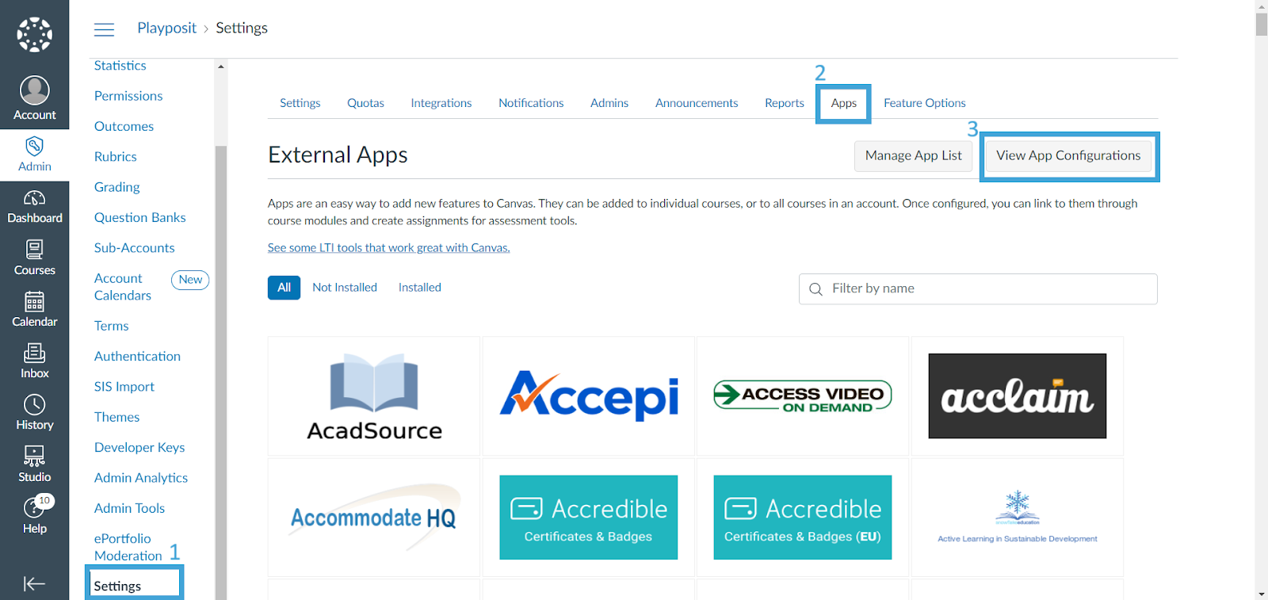Open Admin Analytics in the account menu
1268x600 pixels.
click(141, 478)
